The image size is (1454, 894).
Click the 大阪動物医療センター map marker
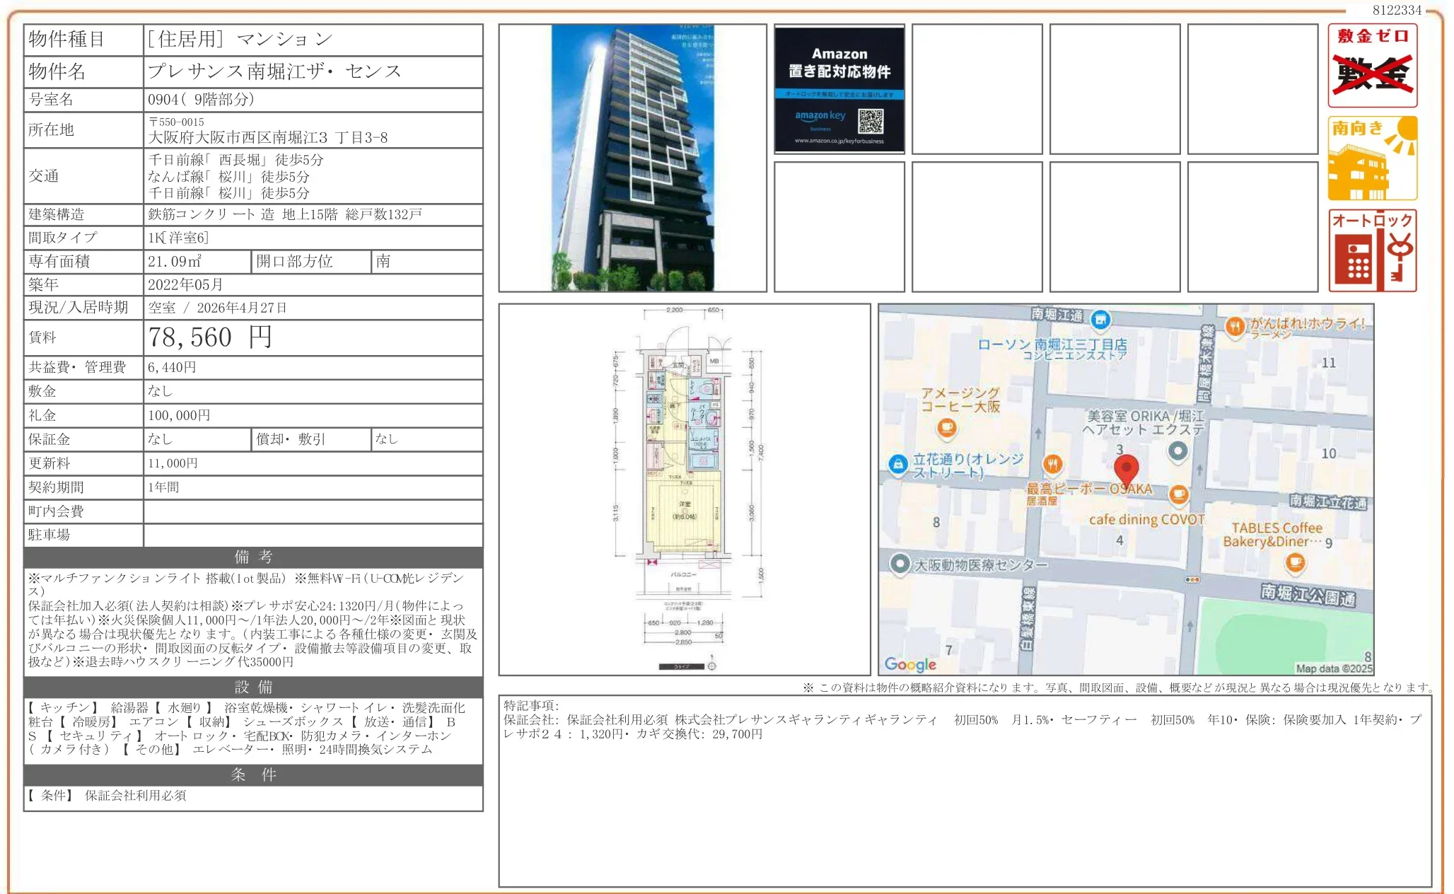900,564
